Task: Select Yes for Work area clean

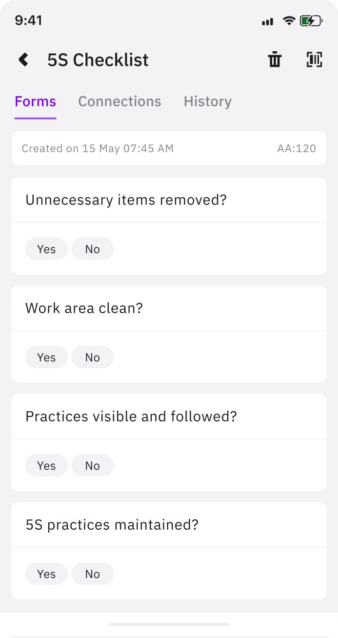Action: (x=46, y=357)
